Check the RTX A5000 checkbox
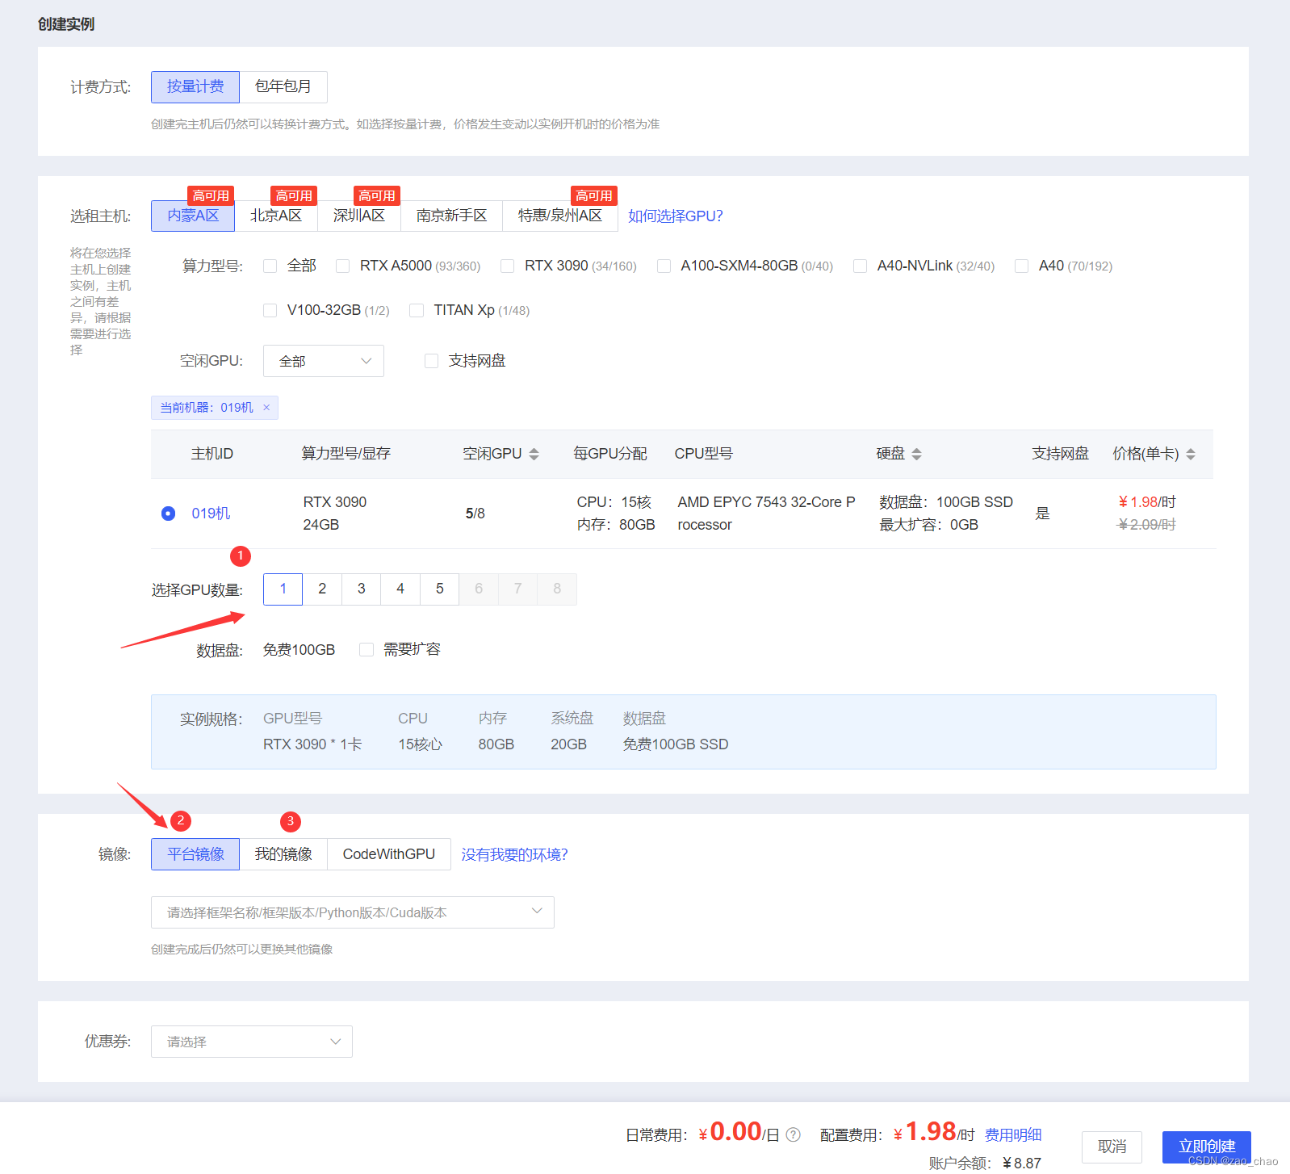Viewport: 1290px width, 1174px height. pos(343,266)
